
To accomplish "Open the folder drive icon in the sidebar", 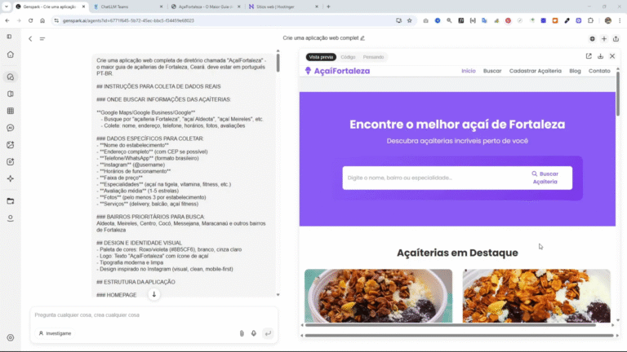I will (x=11, y=201).
